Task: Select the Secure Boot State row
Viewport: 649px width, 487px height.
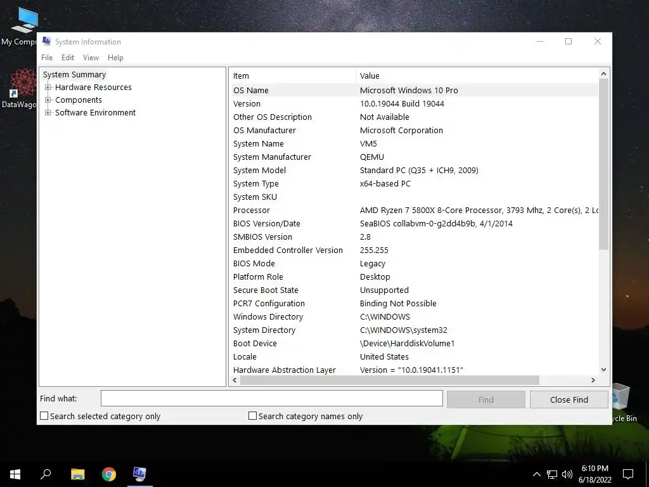Action: (x=414, y=290)
